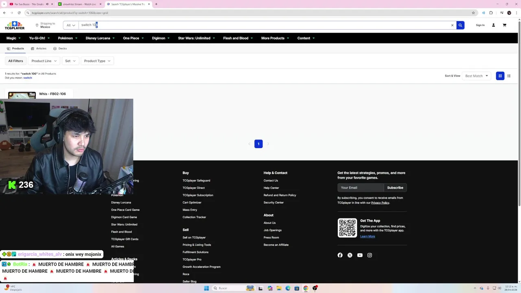Expand Product Line filter
This screenshot has height=293, width=521.
coord(44,61)
